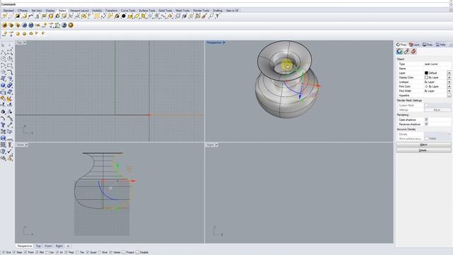
Task: Click the Join tool in sidebar
Action: pos(3,98)
